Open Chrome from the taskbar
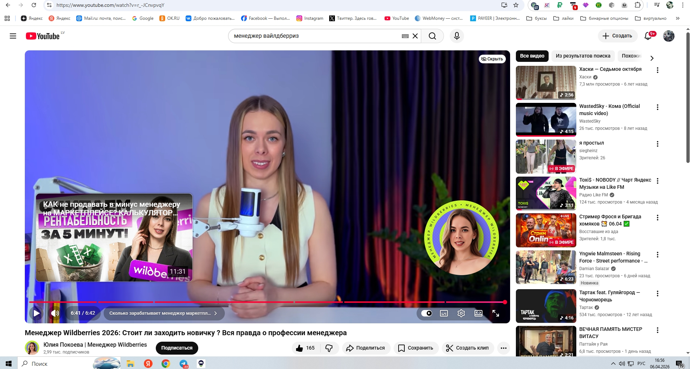This screenshot has height=369, width=690. point(165,364)
